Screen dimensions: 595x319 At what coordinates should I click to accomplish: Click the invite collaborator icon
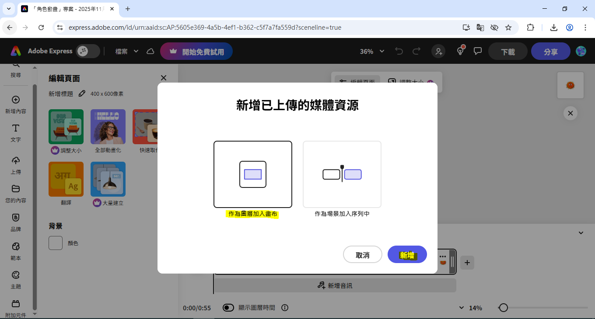pos(438,52)
